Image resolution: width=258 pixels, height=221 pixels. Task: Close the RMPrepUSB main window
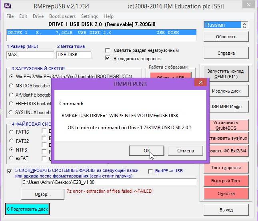249,5
